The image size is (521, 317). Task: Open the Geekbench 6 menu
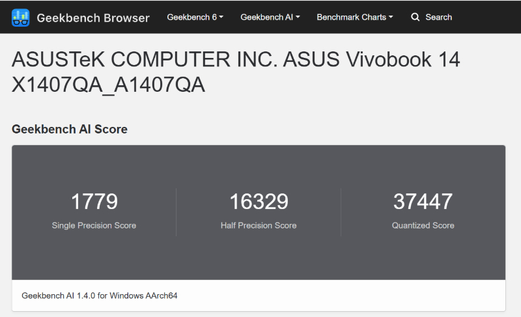tap(195, 18)
